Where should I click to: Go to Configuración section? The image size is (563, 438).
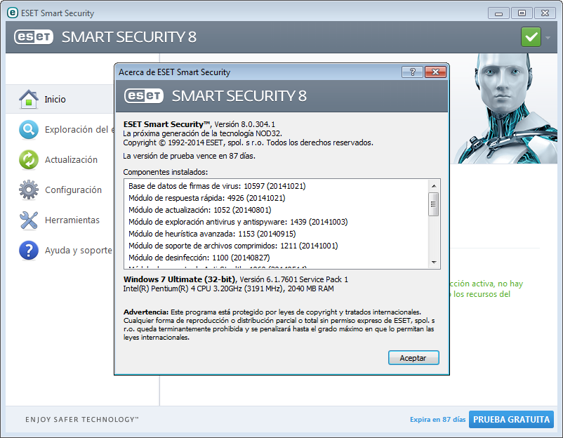[73, 190]
